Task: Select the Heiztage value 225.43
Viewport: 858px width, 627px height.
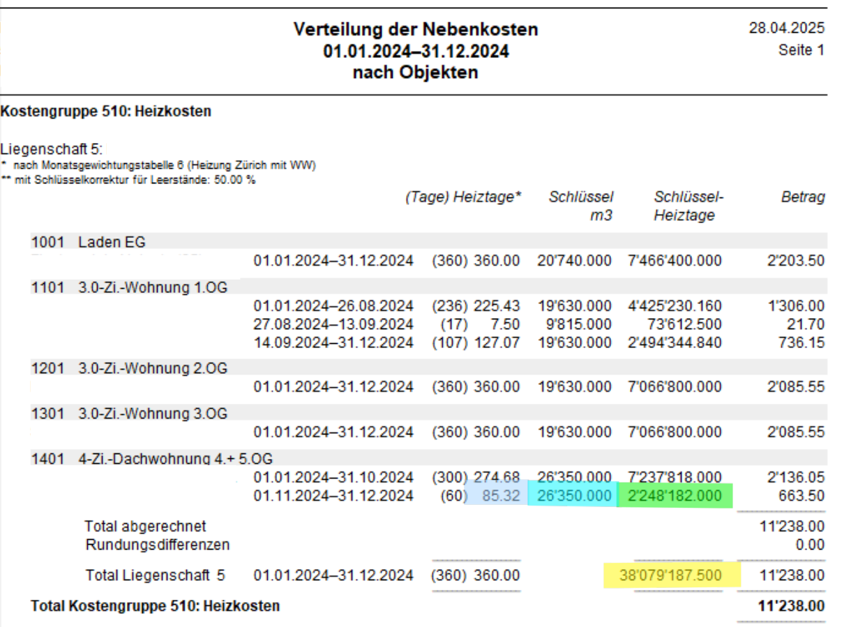Action: (x=497, y=306)
